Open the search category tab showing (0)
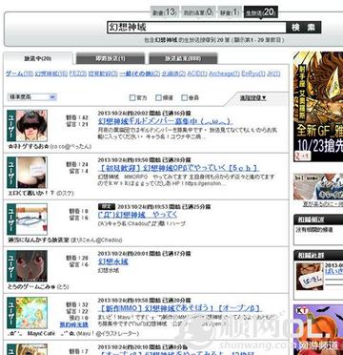This screenshot has height=355, width=343. 198,12
